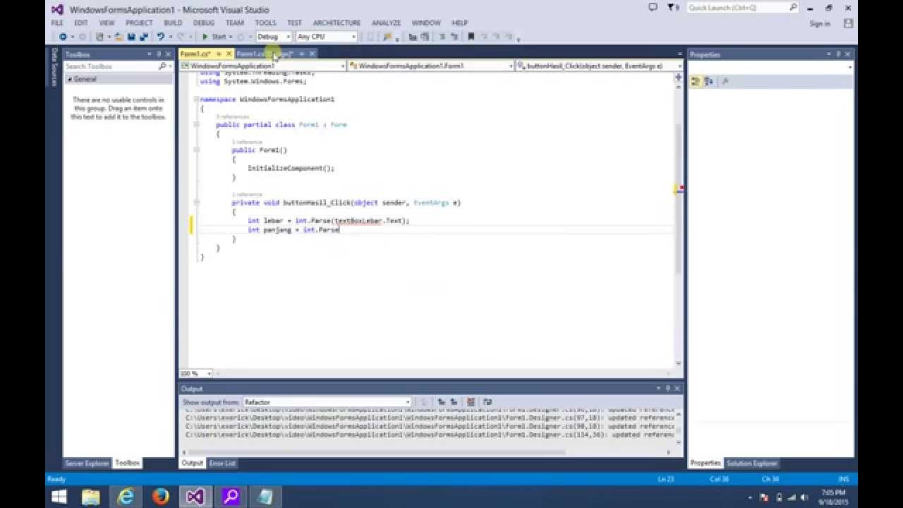
Task: Open the EDIT menu
Action: point(81,23)
